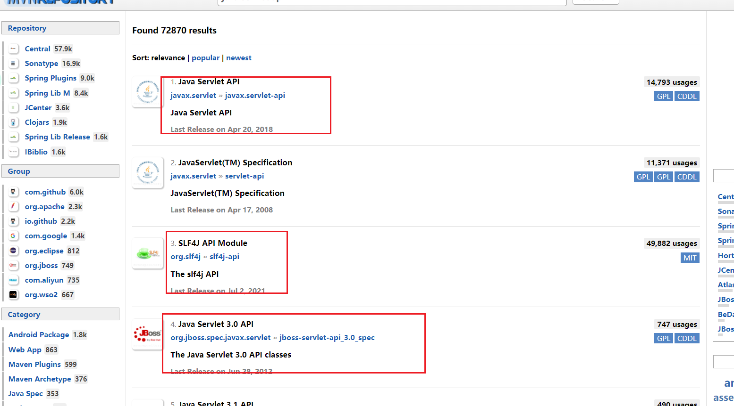Click the 49,882 usages badge
The width and height of the screenshot is (734, 406).
tap(672, 244)
